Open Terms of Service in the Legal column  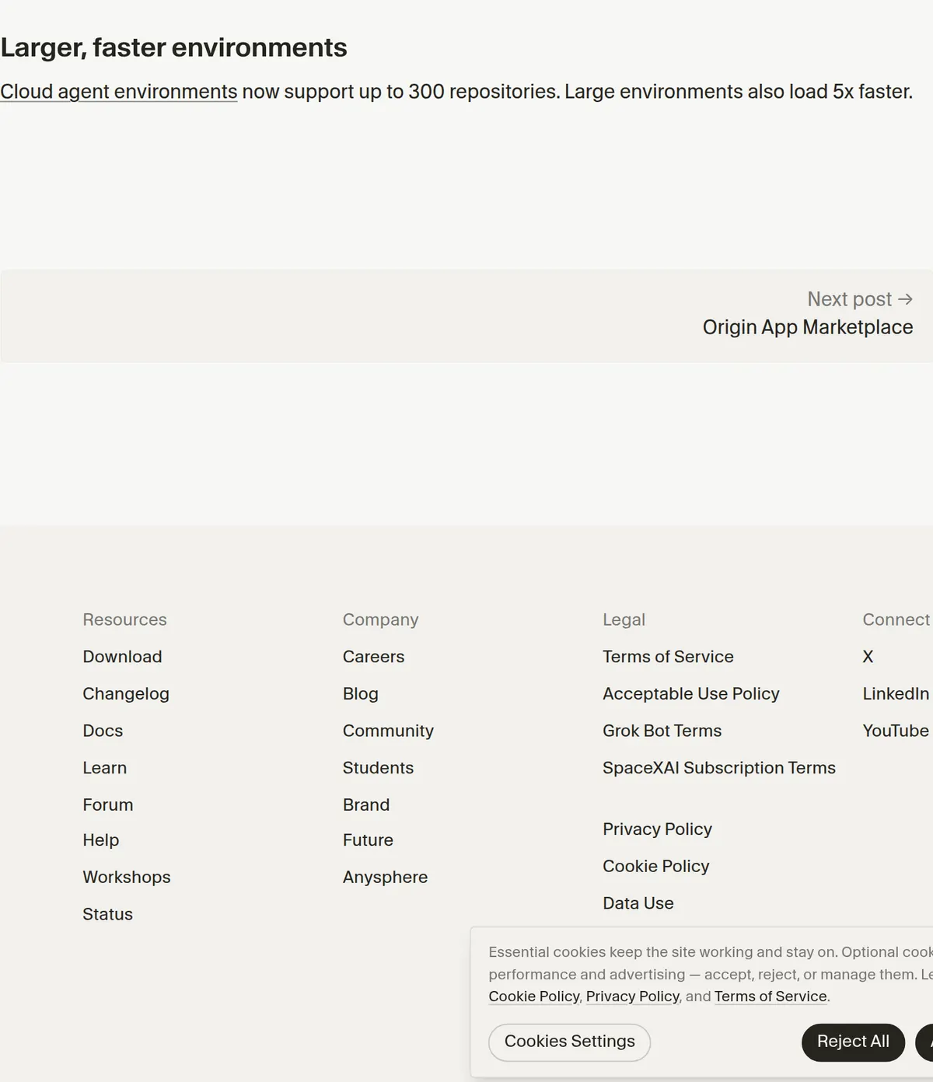(x=668, y=657)
